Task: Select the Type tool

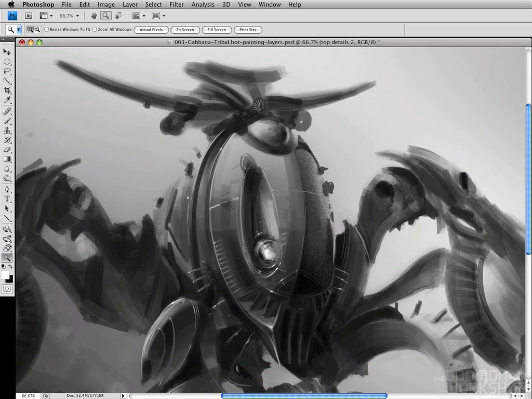Action: (x=7, y=199)
